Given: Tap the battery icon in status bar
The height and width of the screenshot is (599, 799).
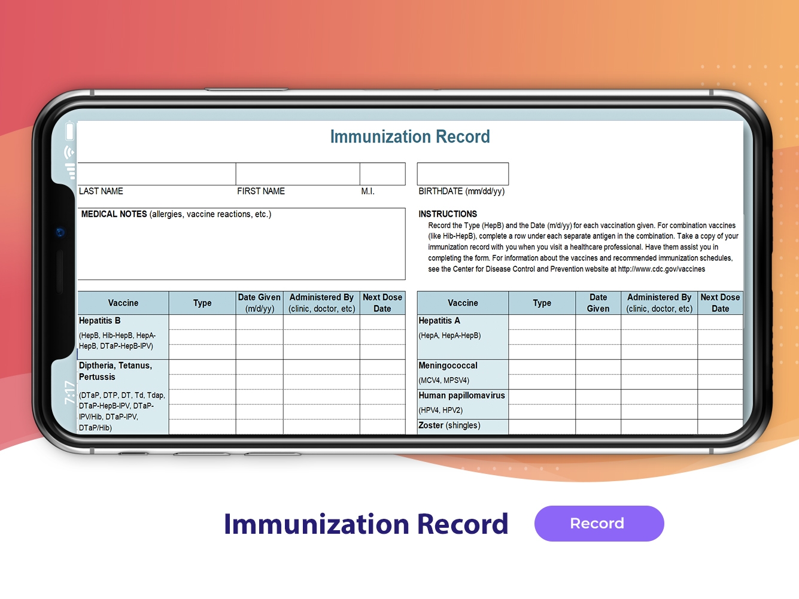Looking at the screenshot, I should click(x=69, y=130).
